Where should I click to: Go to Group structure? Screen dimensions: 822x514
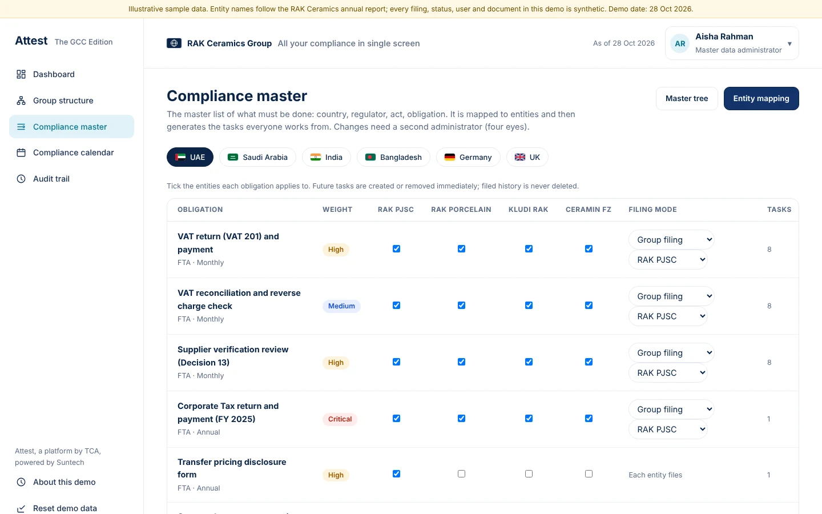pos(71,101)
